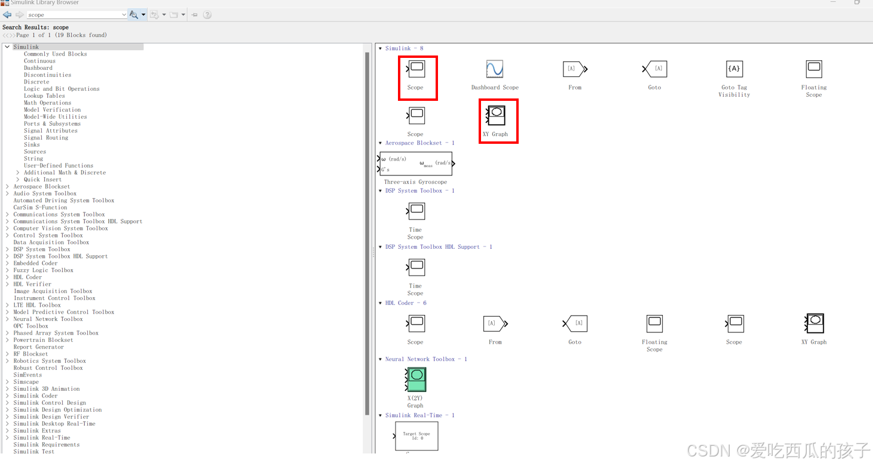The height and width of the screenshot is (466, 873).
Task: Click the new model toolbar icon
Action: (154, 14)
